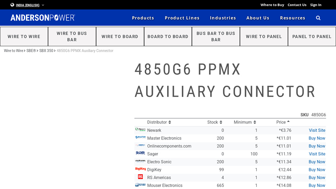Click the DigiKey logo
The width and height of the screenshot is (336, 189).
pos(140,169)
